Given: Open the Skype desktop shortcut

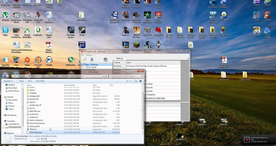Looking at the screenshot, I should (x=5, y=30).
